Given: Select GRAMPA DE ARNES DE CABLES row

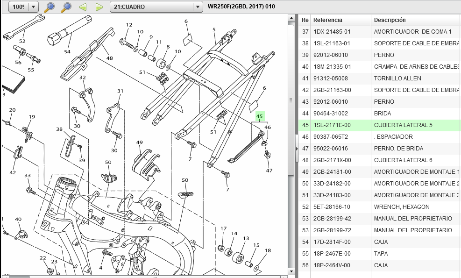Looking at the screenshot, I should [x=380, y=67].
